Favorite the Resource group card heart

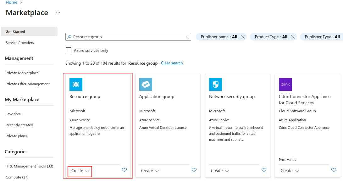click(x=124, y=170)
